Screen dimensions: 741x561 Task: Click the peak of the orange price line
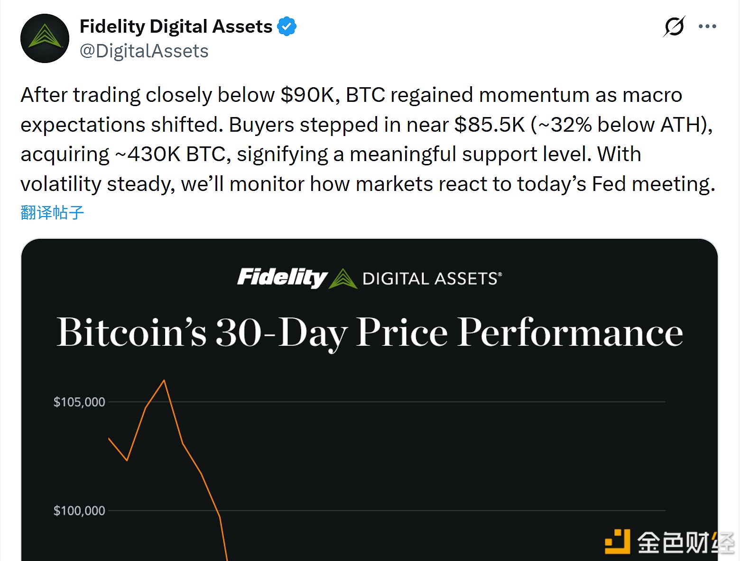point(164,380)
